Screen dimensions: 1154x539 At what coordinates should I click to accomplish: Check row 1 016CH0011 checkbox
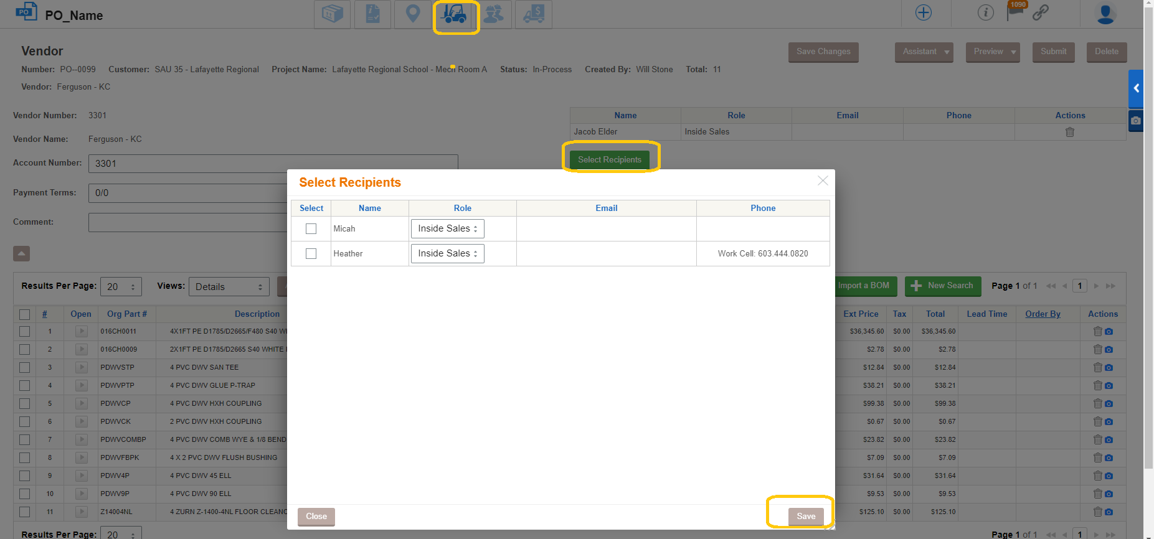(x=24, y=332)
